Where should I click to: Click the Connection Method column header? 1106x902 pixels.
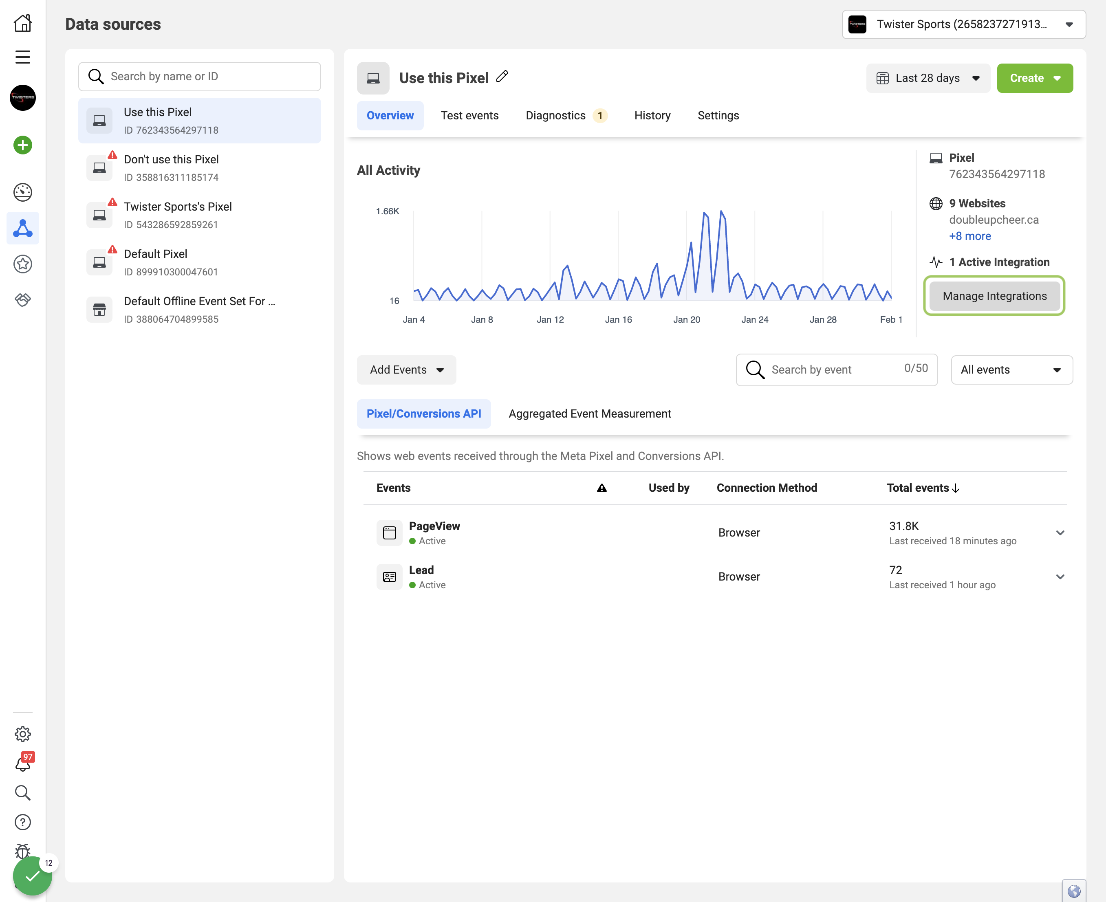point(767,488)
